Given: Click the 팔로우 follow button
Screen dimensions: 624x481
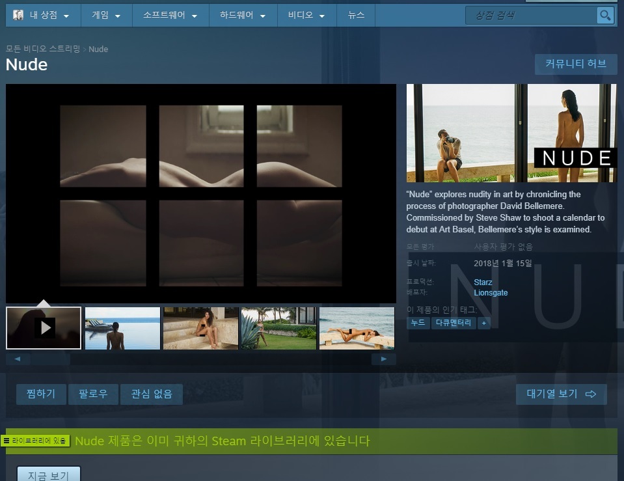Looking at the screenshot, I should tap(93, 394).
